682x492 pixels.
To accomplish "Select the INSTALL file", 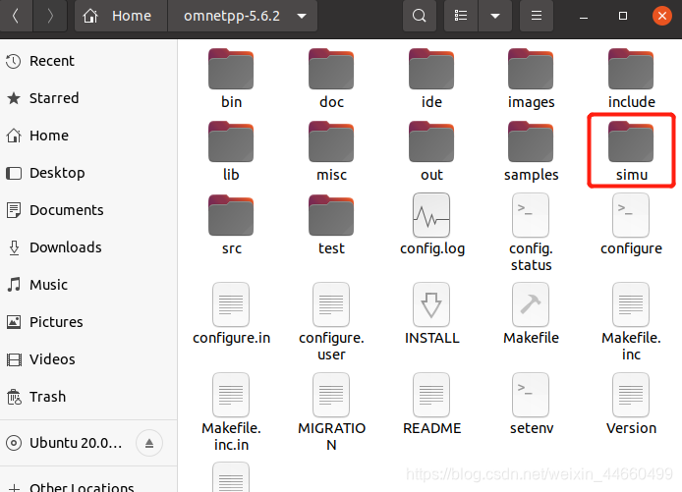I will coord(431,314).
